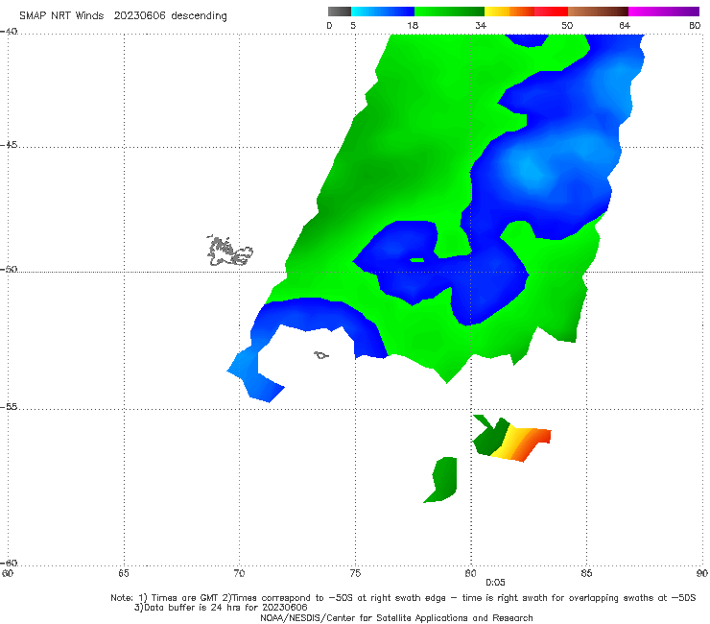The height and width of the screenshot is (624, 710).
Task: Click the swath time label "0:05"
Action: (495, 583)
